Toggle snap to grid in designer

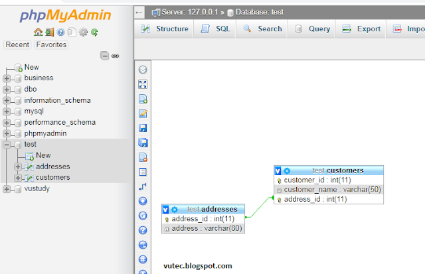tap(143, 259)
